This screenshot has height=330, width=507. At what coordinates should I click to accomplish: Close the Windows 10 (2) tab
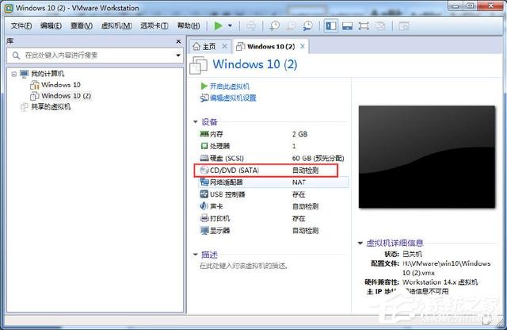click(302, 47)
